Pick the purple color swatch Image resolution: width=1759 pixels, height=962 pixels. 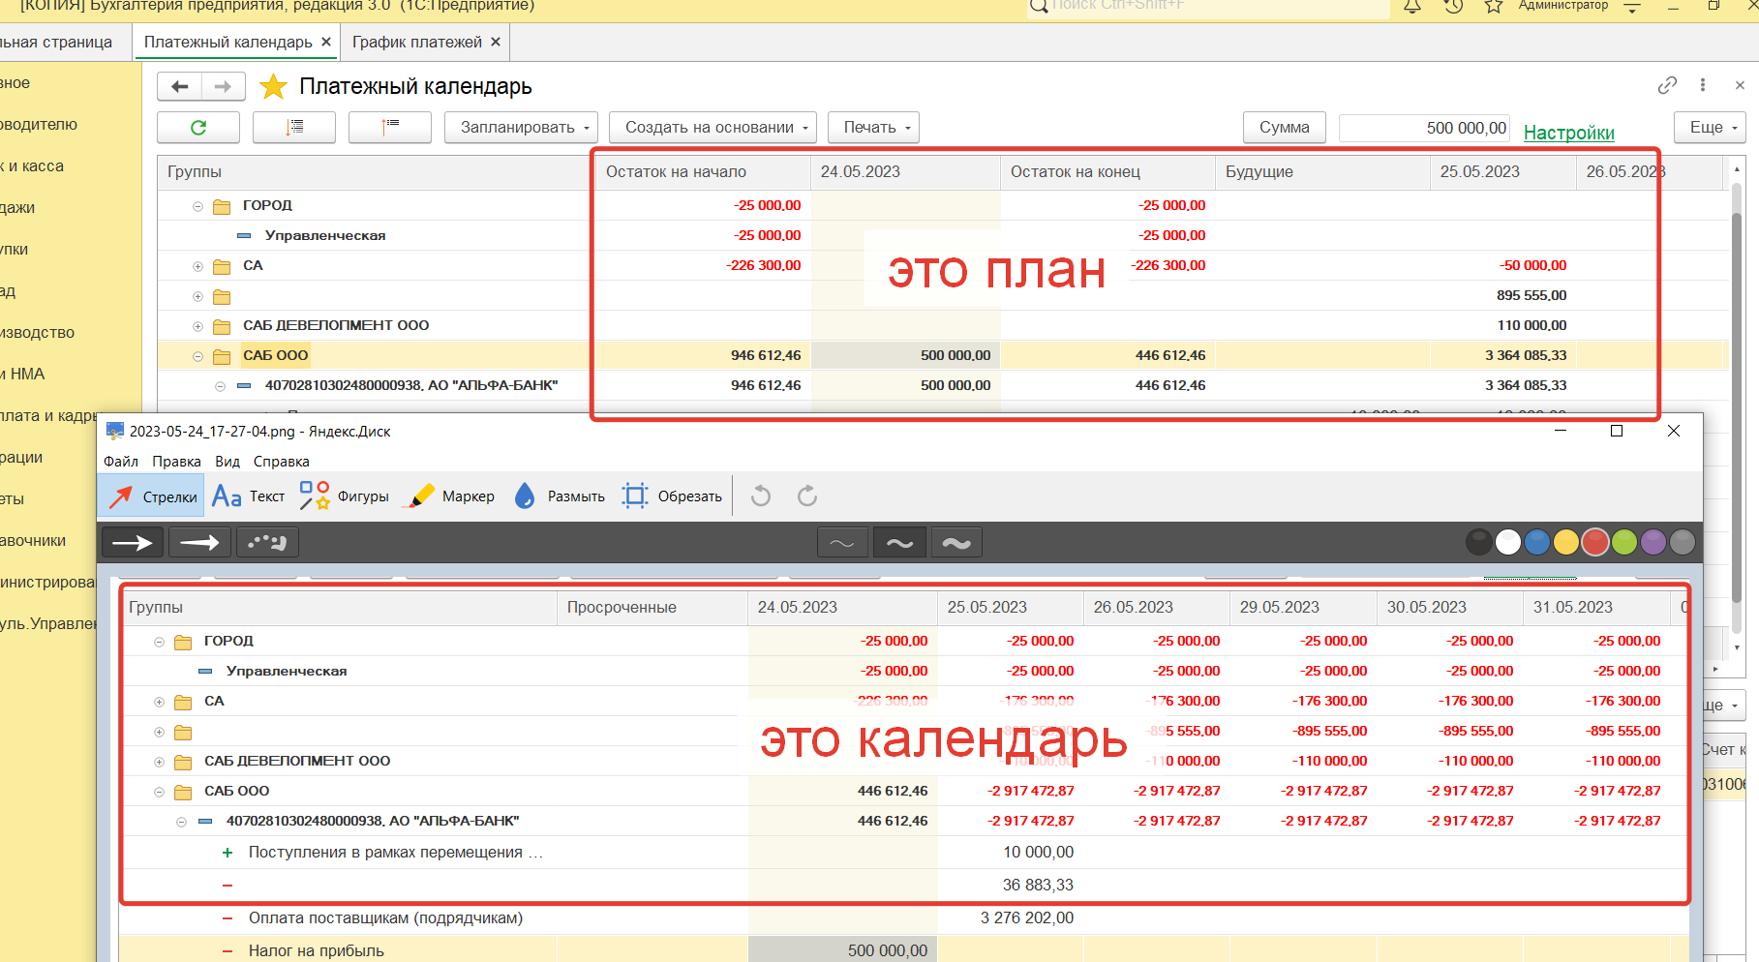point(1653,542)
